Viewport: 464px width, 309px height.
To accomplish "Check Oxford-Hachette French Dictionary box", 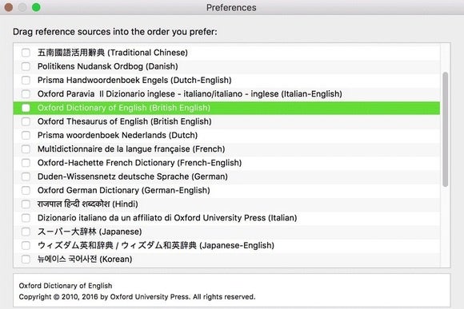I will [x=26, y=163].
